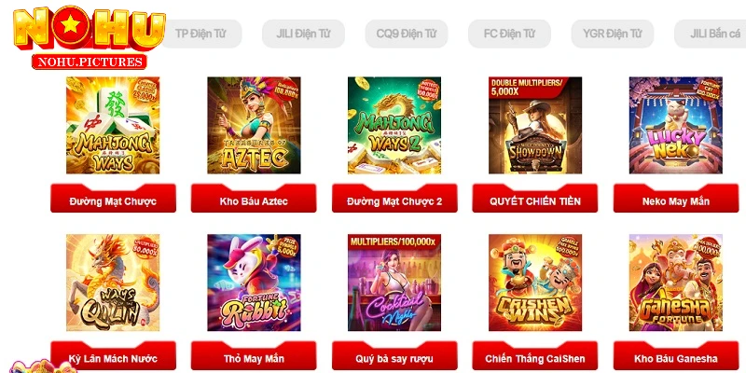Select the CQ9 Điện Tử tab
This screenshot has height=373, width=746.
click(x=407, y=34)
